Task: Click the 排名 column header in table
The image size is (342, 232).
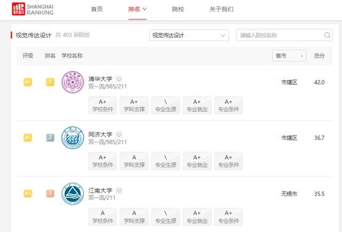Action: 50,55
